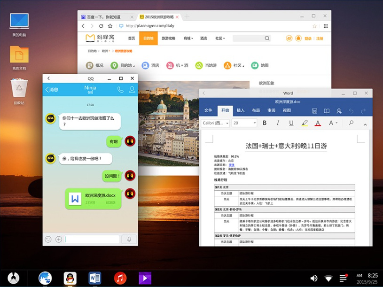Switch to the 布局 tab in Word
The height and width of the screenshot is (287, 383).
[x=256, y=110]
